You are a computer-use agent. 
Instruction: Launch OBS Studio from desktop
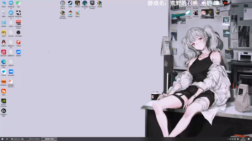click(x=18, y=33)
